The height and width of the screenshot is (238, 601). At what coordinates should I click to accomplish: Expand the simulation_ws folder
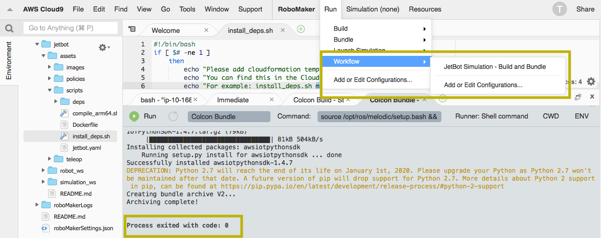[x=43, y=182]
